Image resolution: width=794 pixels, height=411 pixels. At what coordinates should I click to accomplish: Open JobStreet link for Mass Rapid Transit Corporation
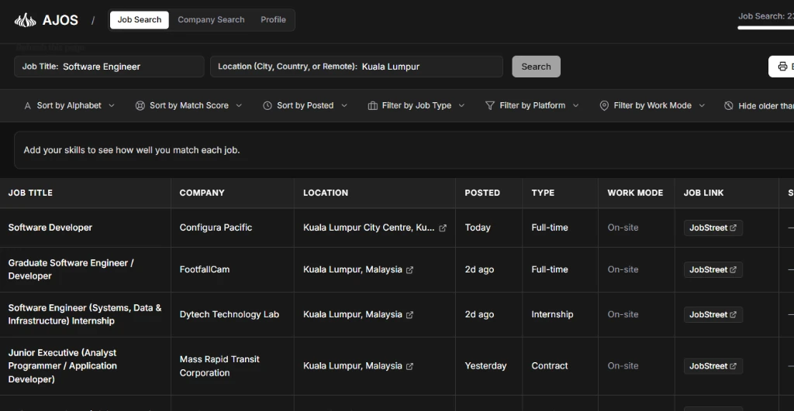coord(713,366)
